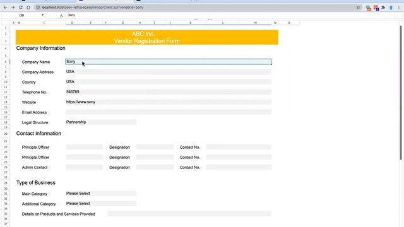Viewport: 404px width, 227px height.
Task: Edit the Company Address field
Action: click(x=169, y=72)
